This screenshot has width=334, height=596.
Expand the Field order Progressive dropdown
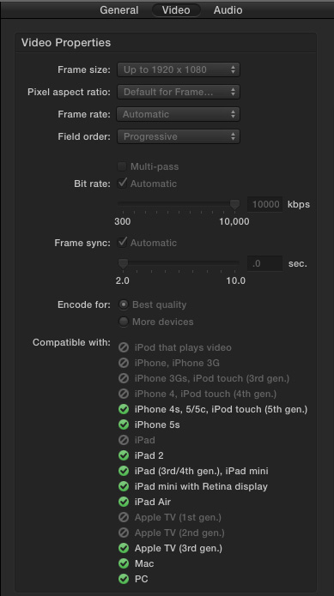click(x=179, y=136)
